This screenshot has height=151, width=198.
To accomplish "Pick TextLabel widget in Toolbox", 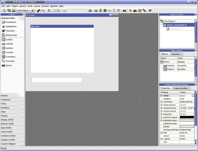I will pos(12,61).
